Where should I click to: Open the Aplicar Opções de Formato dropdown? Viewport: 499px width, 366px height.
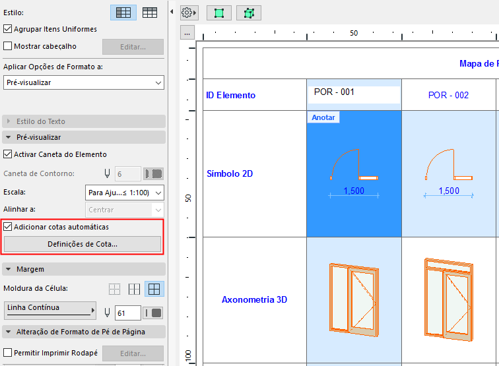[84, 82]
